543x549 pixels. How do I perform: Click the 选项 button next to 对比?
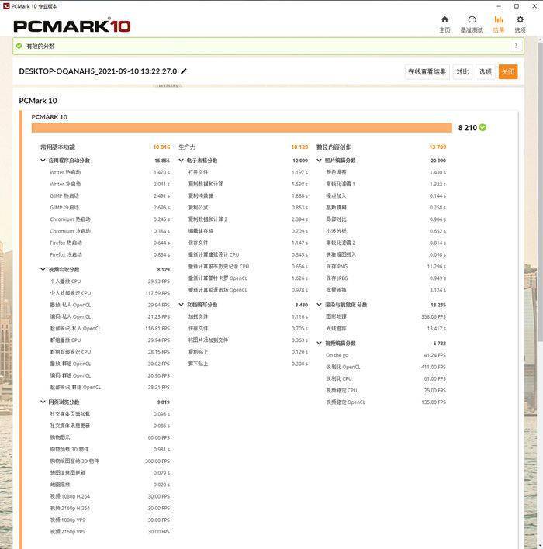click(x=485, y=72)
